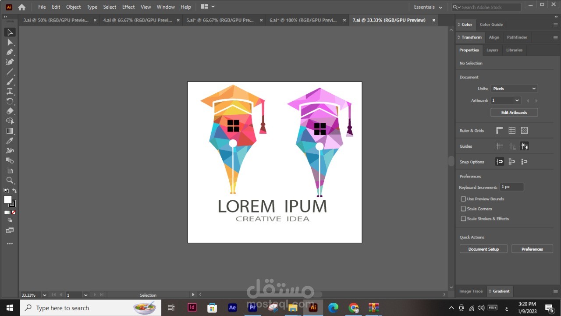The width and height of the screenshot is (561, 316).
Task: Click the Document Setup button
Action: tap(483, 249)
